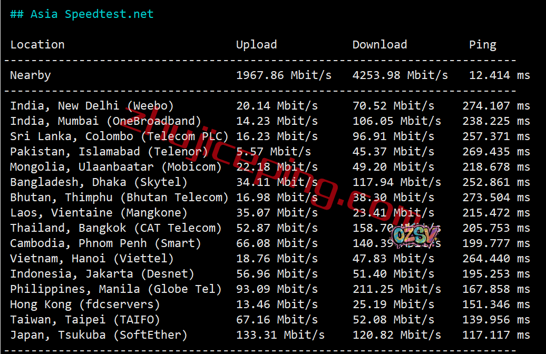Select the India, New Delhi (Weebo) entry

coord(92,106)
